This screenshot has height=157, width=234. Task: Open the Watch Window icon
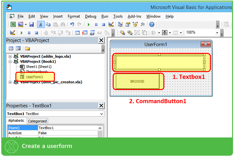click(x=92, y=33)
